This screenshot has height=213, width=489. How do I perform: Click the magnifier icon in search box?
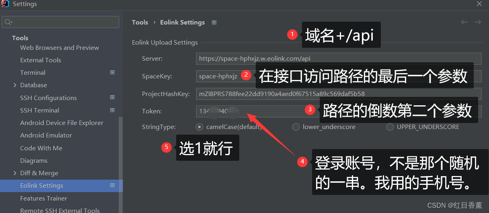click(x=8, y=22)
